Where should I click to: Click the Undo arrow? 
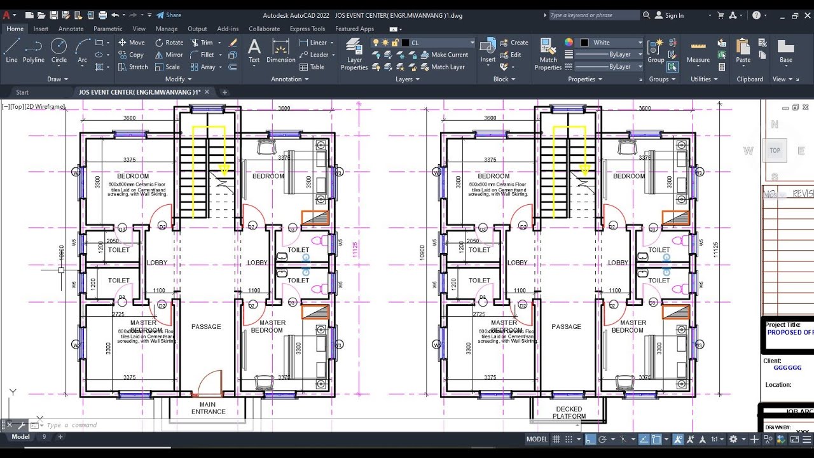point(115,15)
